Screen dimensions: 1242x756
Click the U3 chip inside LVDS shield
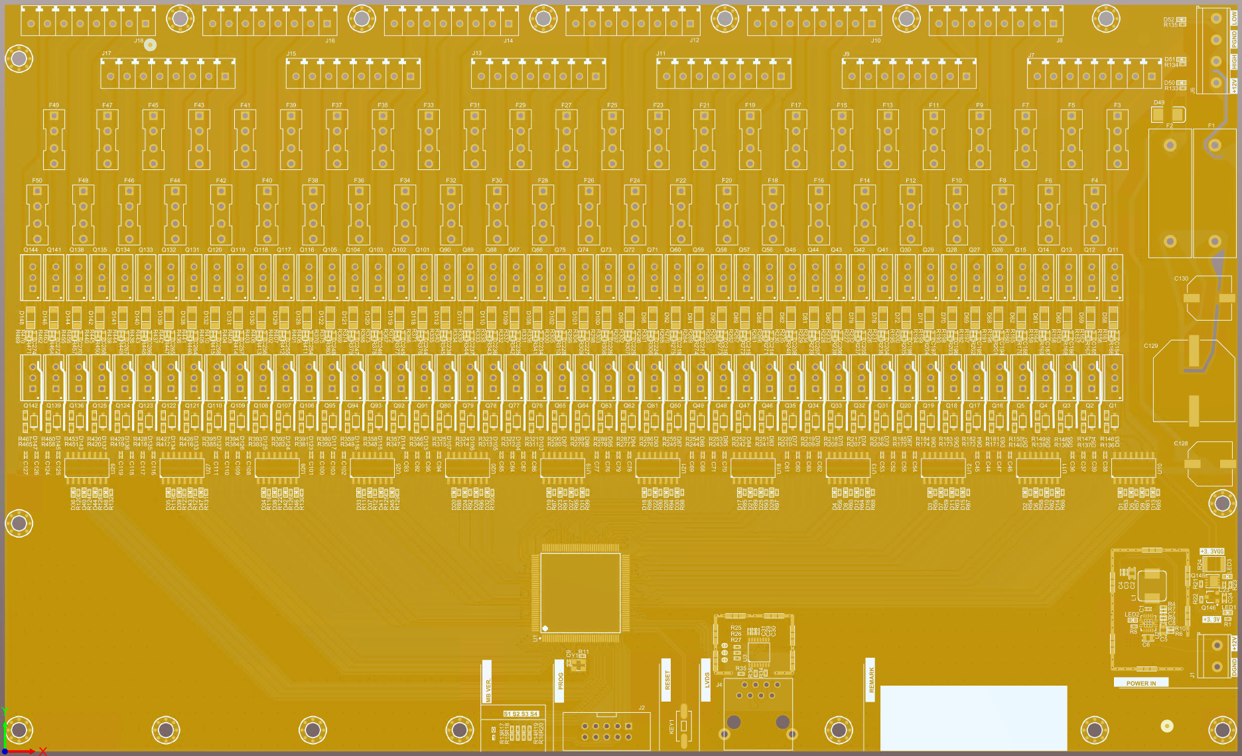pyautogui.click(x=758, y=652)
